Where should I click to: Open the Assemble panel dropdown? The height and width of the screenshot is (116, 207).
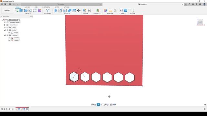[x=87, y=14]
